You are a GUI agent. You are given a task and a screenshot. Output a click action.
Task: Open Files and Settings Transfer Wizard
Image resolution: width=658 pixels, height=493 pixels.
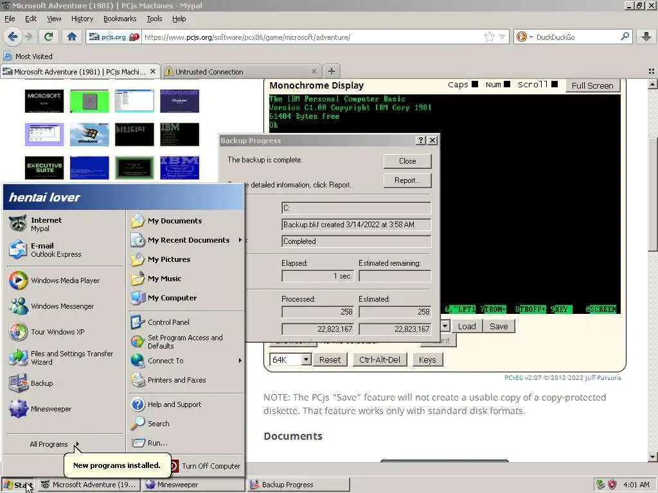coord(65,358)
